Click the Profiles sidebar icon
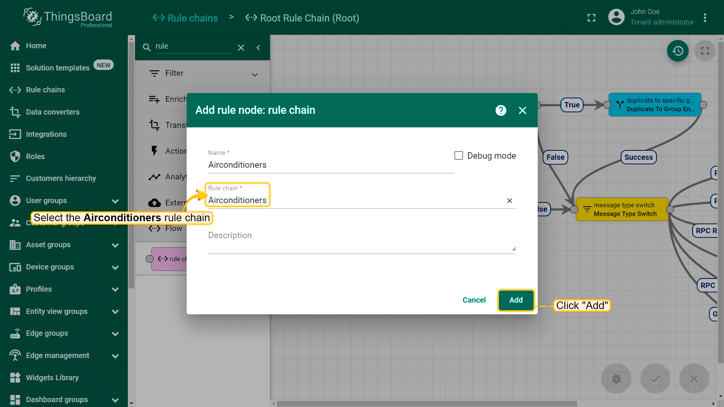 (x=15, y=289)
